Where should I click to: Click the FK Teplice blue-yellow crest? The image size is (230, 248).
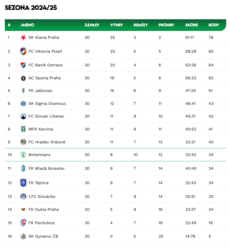click(x=23, y=183)
